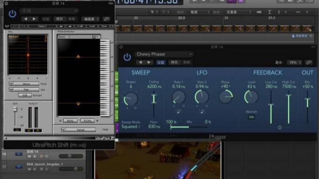Image resolution: width=319 pixels, height=179 pixels.
Task: Click the Load button in Waves toolbar
Action: click(x=92, y=26)
